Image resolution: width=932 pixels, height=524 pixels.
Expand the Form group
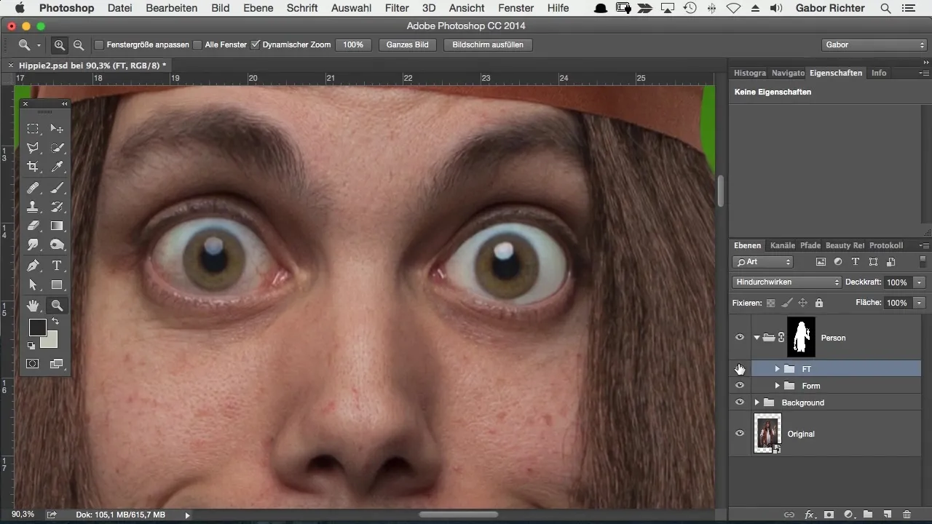tap(777, 386)
